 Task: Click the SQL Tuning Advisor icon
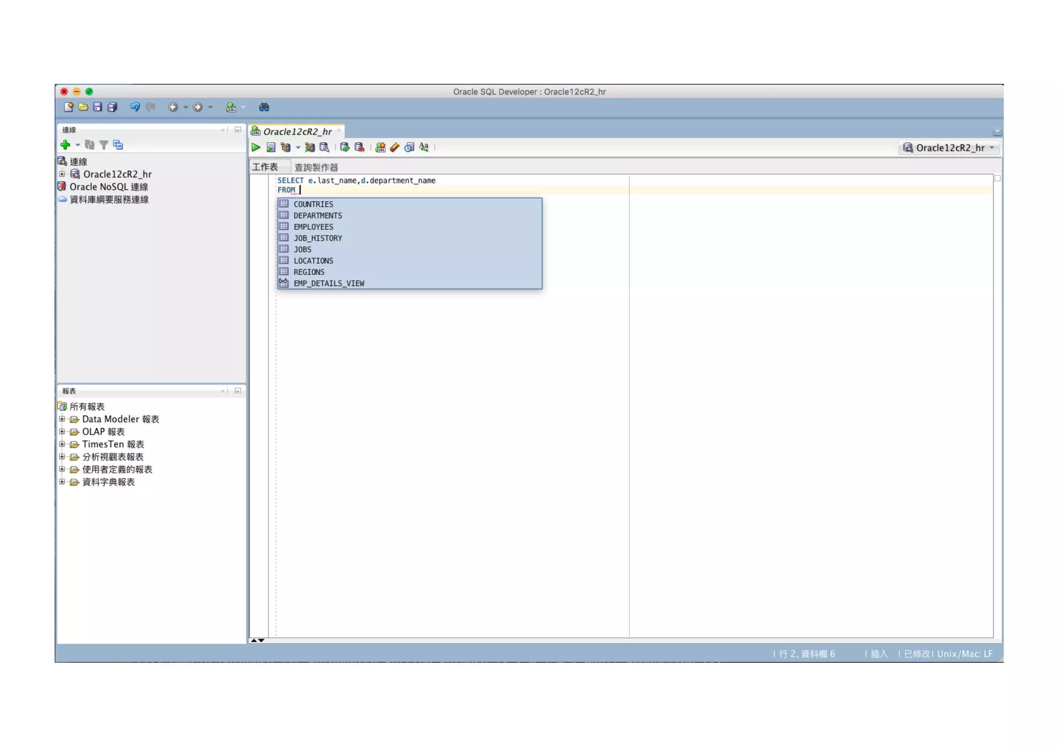324,147
